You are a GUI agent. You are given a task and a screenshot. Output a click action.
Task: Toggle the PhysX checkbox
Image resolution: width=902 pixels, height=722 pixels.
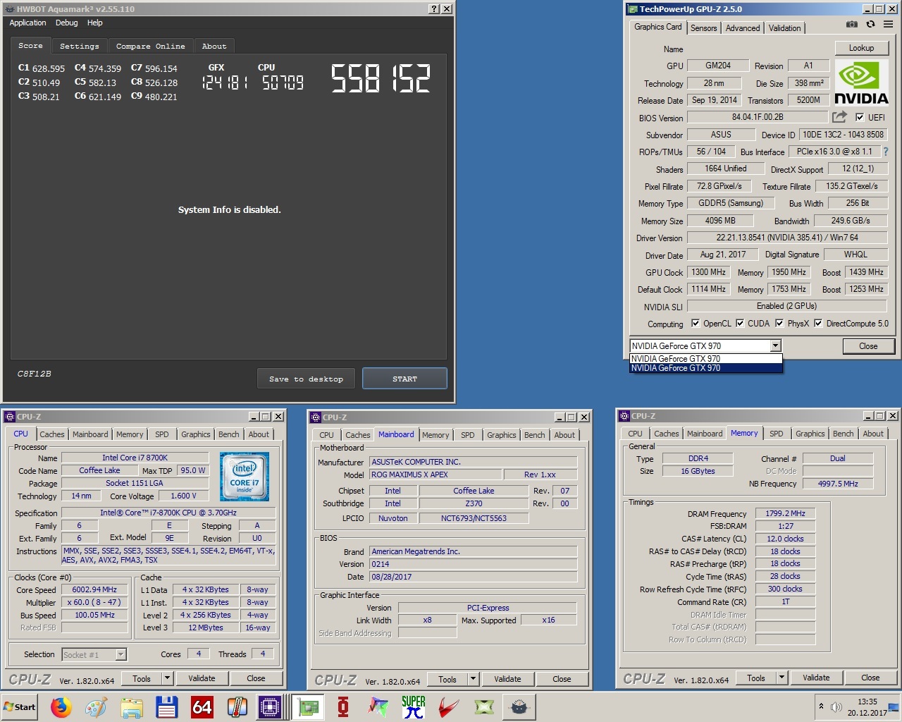coord(779,324)
